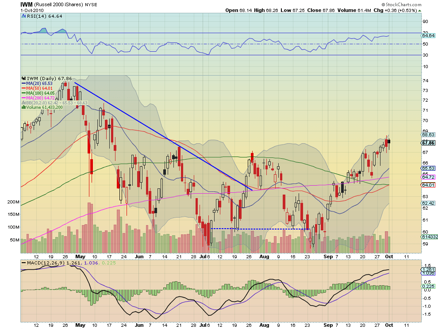Click the 62.42 lower band price tag

[428, 203]
